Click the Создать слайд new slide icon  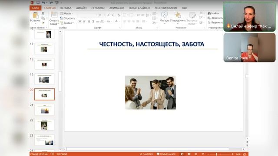pos(54,15)
